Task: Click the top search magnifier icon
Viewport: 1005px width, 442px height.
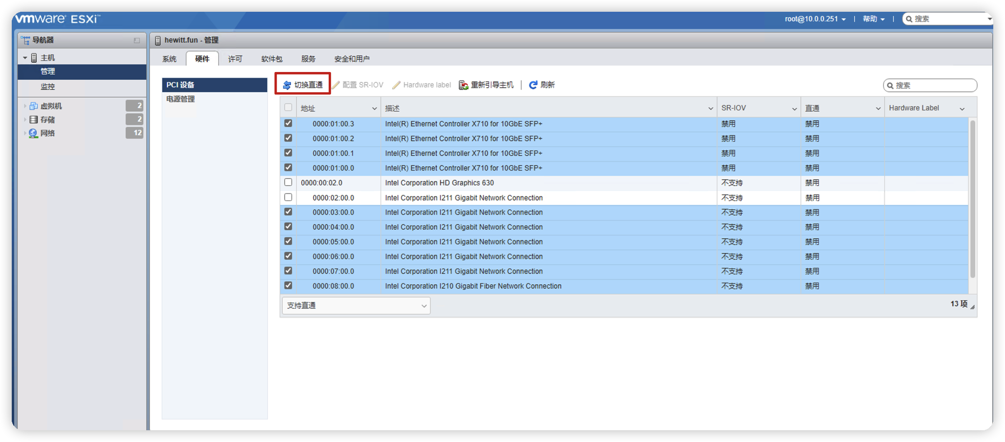Action: pos(909,19)
